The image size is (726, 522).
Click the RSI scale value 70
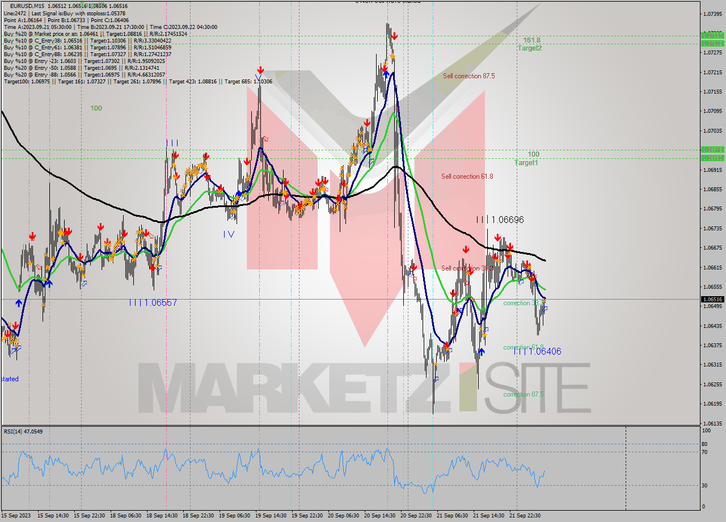[x=704, y=452]
